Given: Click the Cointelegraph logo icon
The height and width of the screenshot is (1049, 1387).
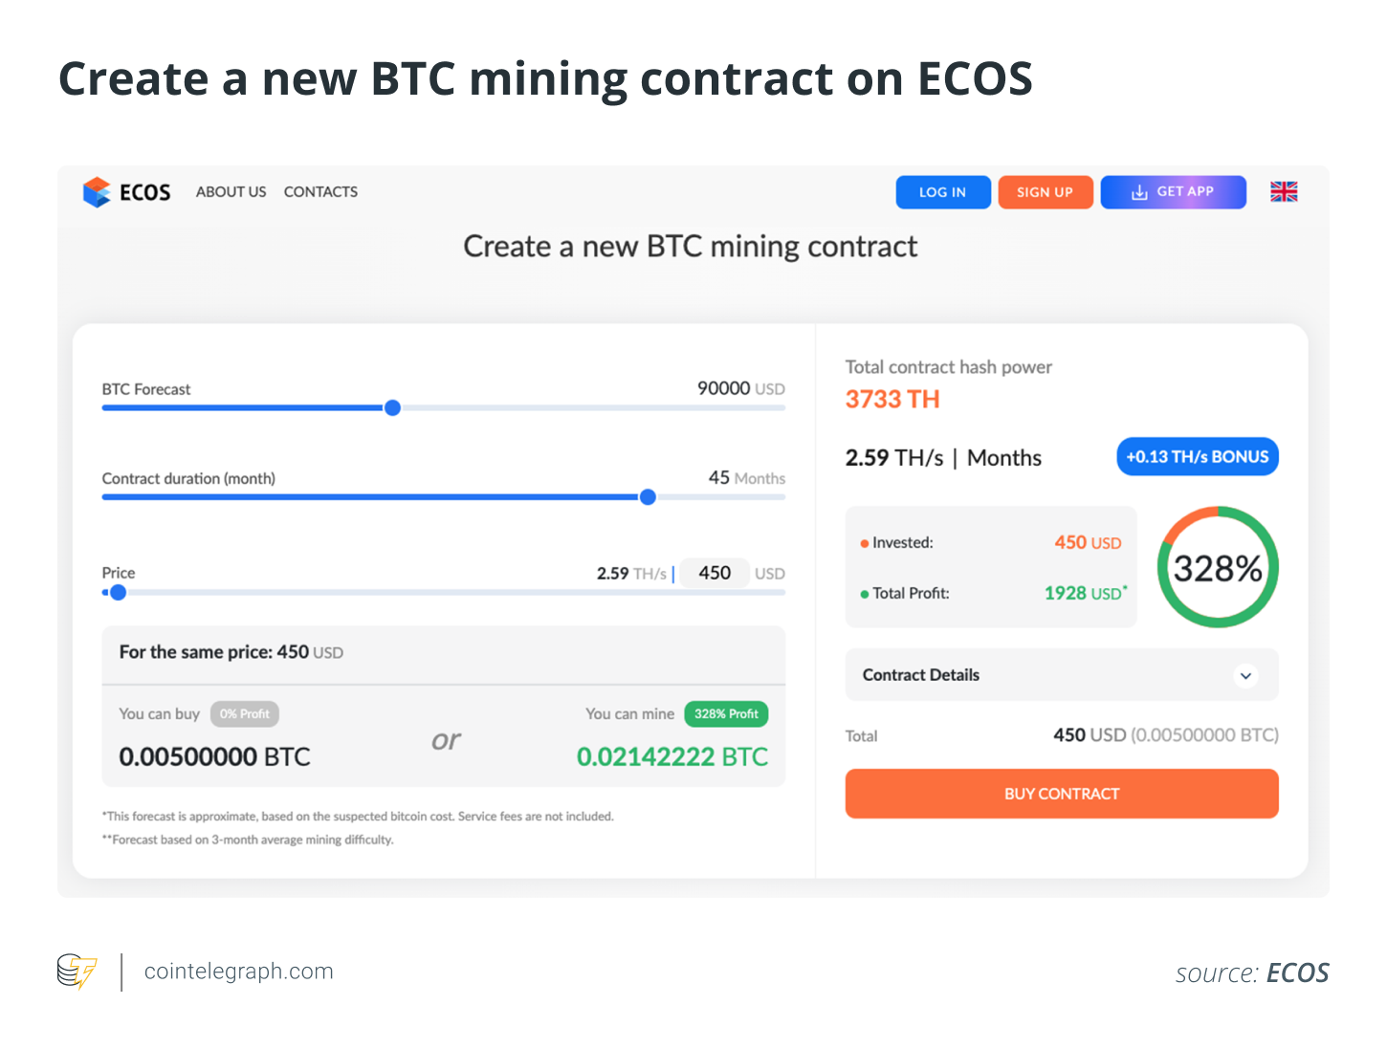Looking at the screenshot, I should pos(77,972).
